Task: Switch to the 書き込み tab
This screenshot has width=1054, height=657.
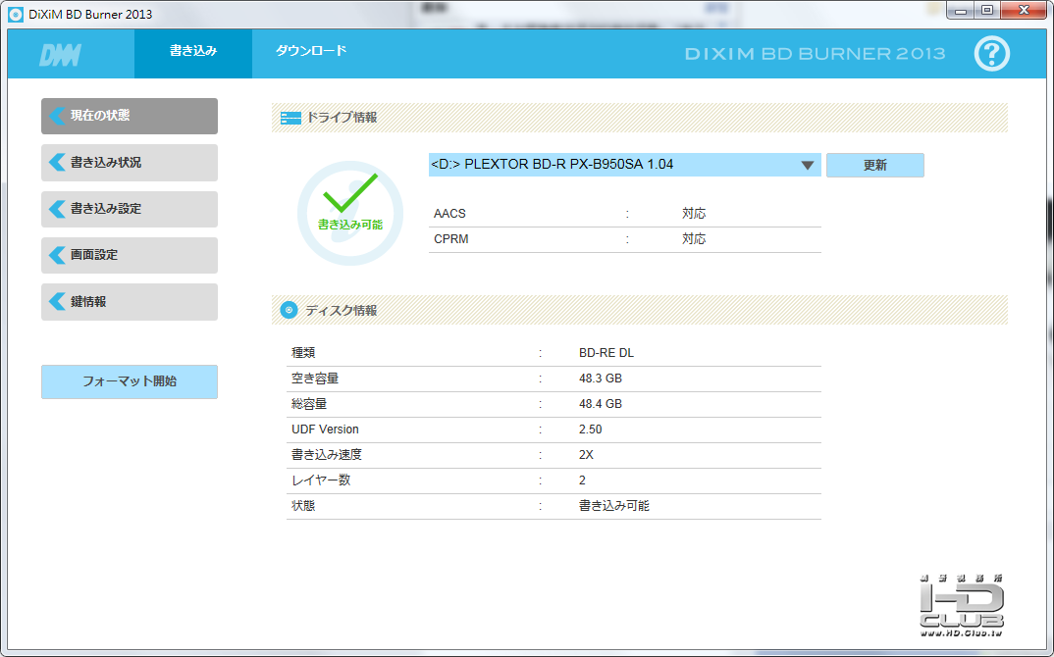Action: coord(193,52)
